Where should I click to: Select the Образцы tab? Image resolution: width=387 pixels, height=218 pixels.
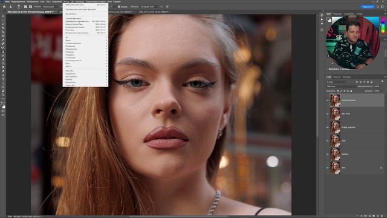click(x=337, y=14)
